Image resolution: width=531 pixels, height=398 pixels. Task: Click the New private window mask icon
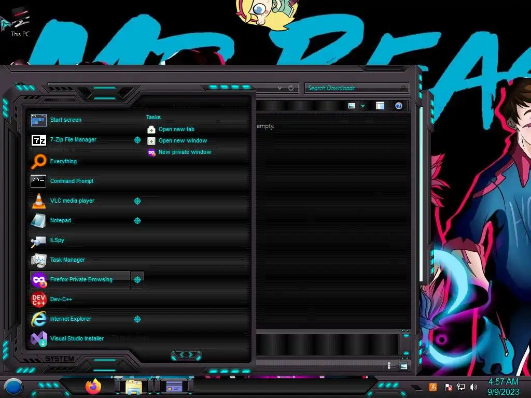151,153
